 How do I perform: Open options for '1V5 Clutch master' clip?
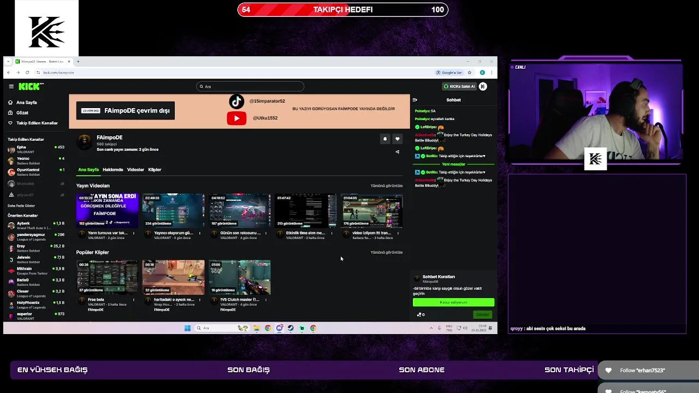[x=265, y=300]
